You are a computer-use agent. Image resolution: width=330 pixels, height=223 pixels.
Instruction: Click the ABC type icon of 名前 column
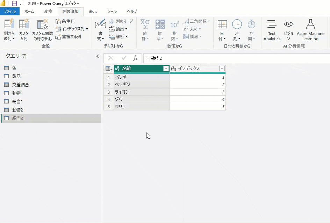pos(117,69)
